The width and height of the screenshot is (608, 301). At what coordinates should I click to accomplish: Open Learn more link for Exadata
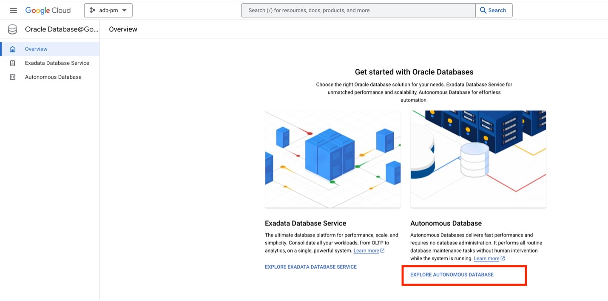tap(366, 251)
